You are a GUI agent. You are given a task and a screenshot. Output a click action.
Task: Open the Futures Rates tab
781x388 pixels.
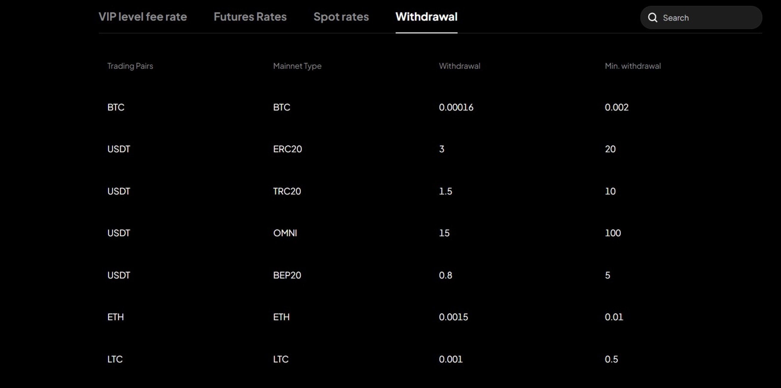pos(250,17)
